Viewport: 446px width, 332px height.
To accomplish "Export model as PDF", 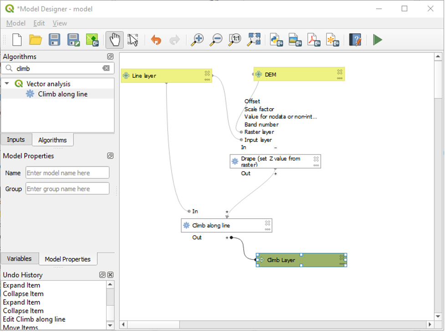I will click(313, 40).
